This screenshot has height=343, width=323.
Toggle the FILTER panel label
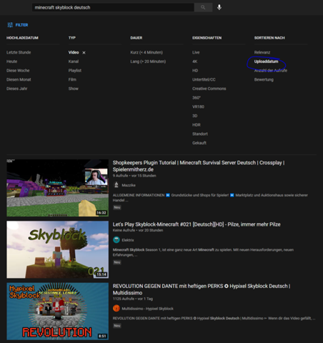point(21,25)
